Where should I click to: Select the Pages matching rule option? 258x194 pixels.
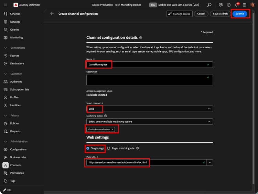(x=108, y=148)
